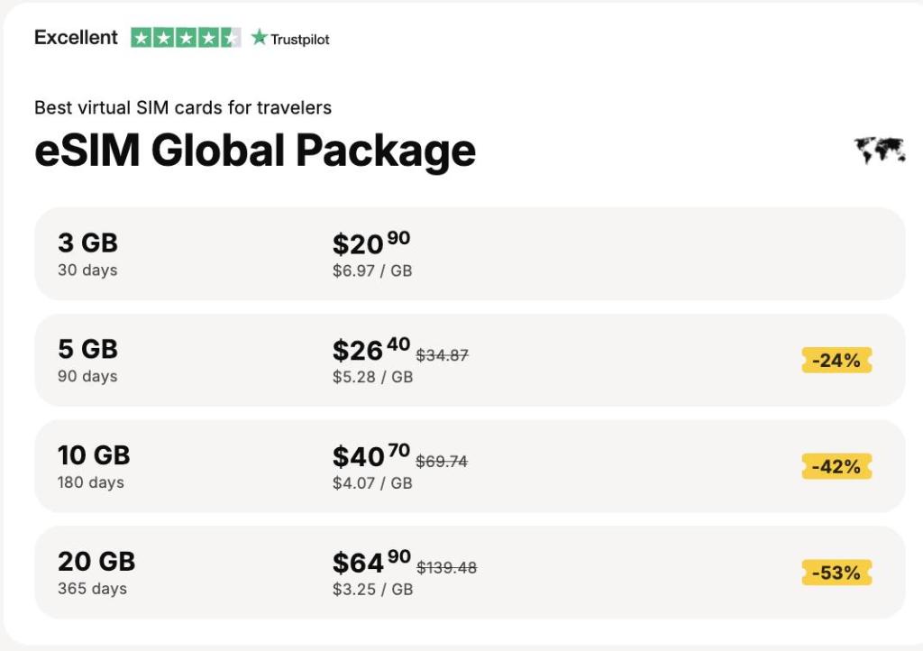Select the 20 GB 365 days plan
The width and height of the screenshot is (923, 651).
(x=470, y=573)
